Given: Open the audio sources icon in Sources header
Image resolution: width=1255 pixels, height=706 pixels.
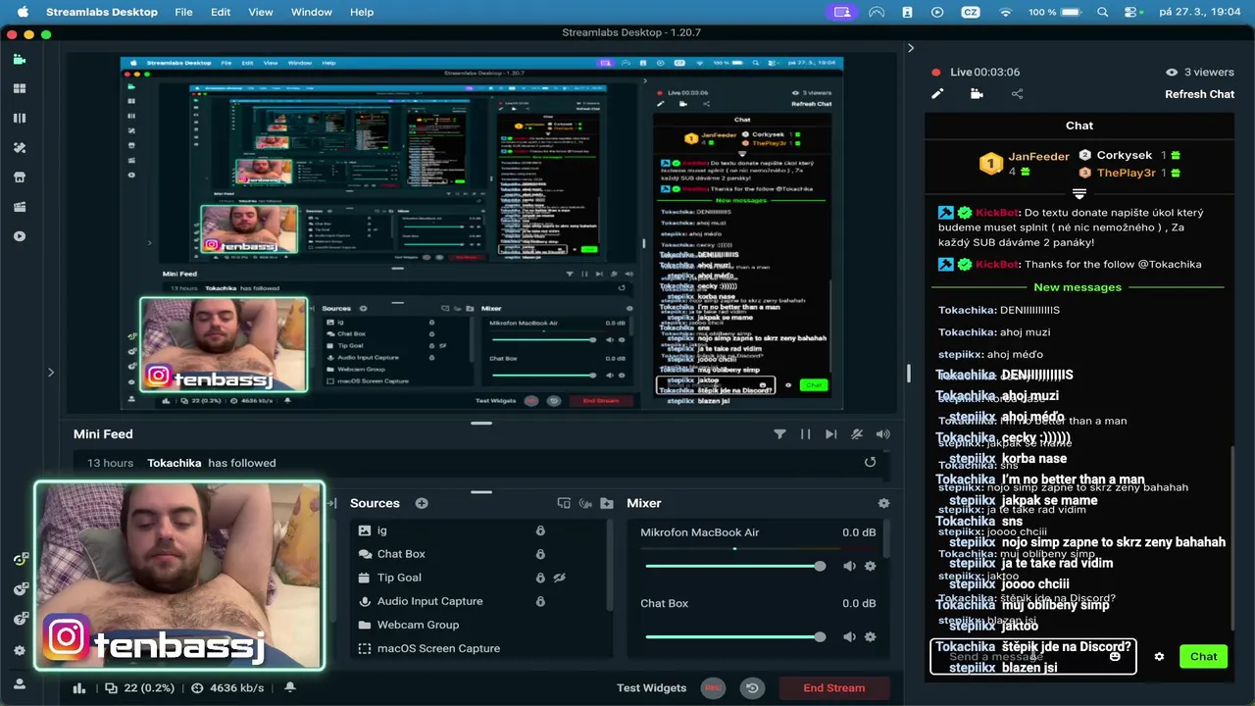Looking at the screenshot, I should (585, 503).
